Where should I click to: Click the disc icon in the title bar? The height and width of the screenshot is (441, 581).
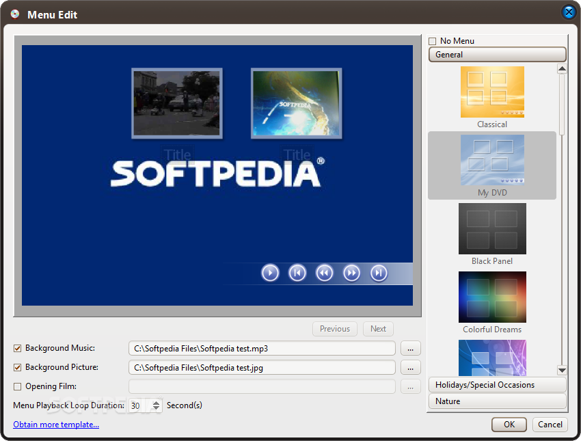(x=15, y=14)
